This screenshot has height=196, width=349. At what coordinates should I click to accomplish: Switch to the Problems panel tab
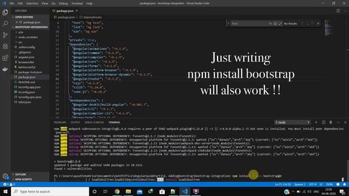[x=60, y=122]
